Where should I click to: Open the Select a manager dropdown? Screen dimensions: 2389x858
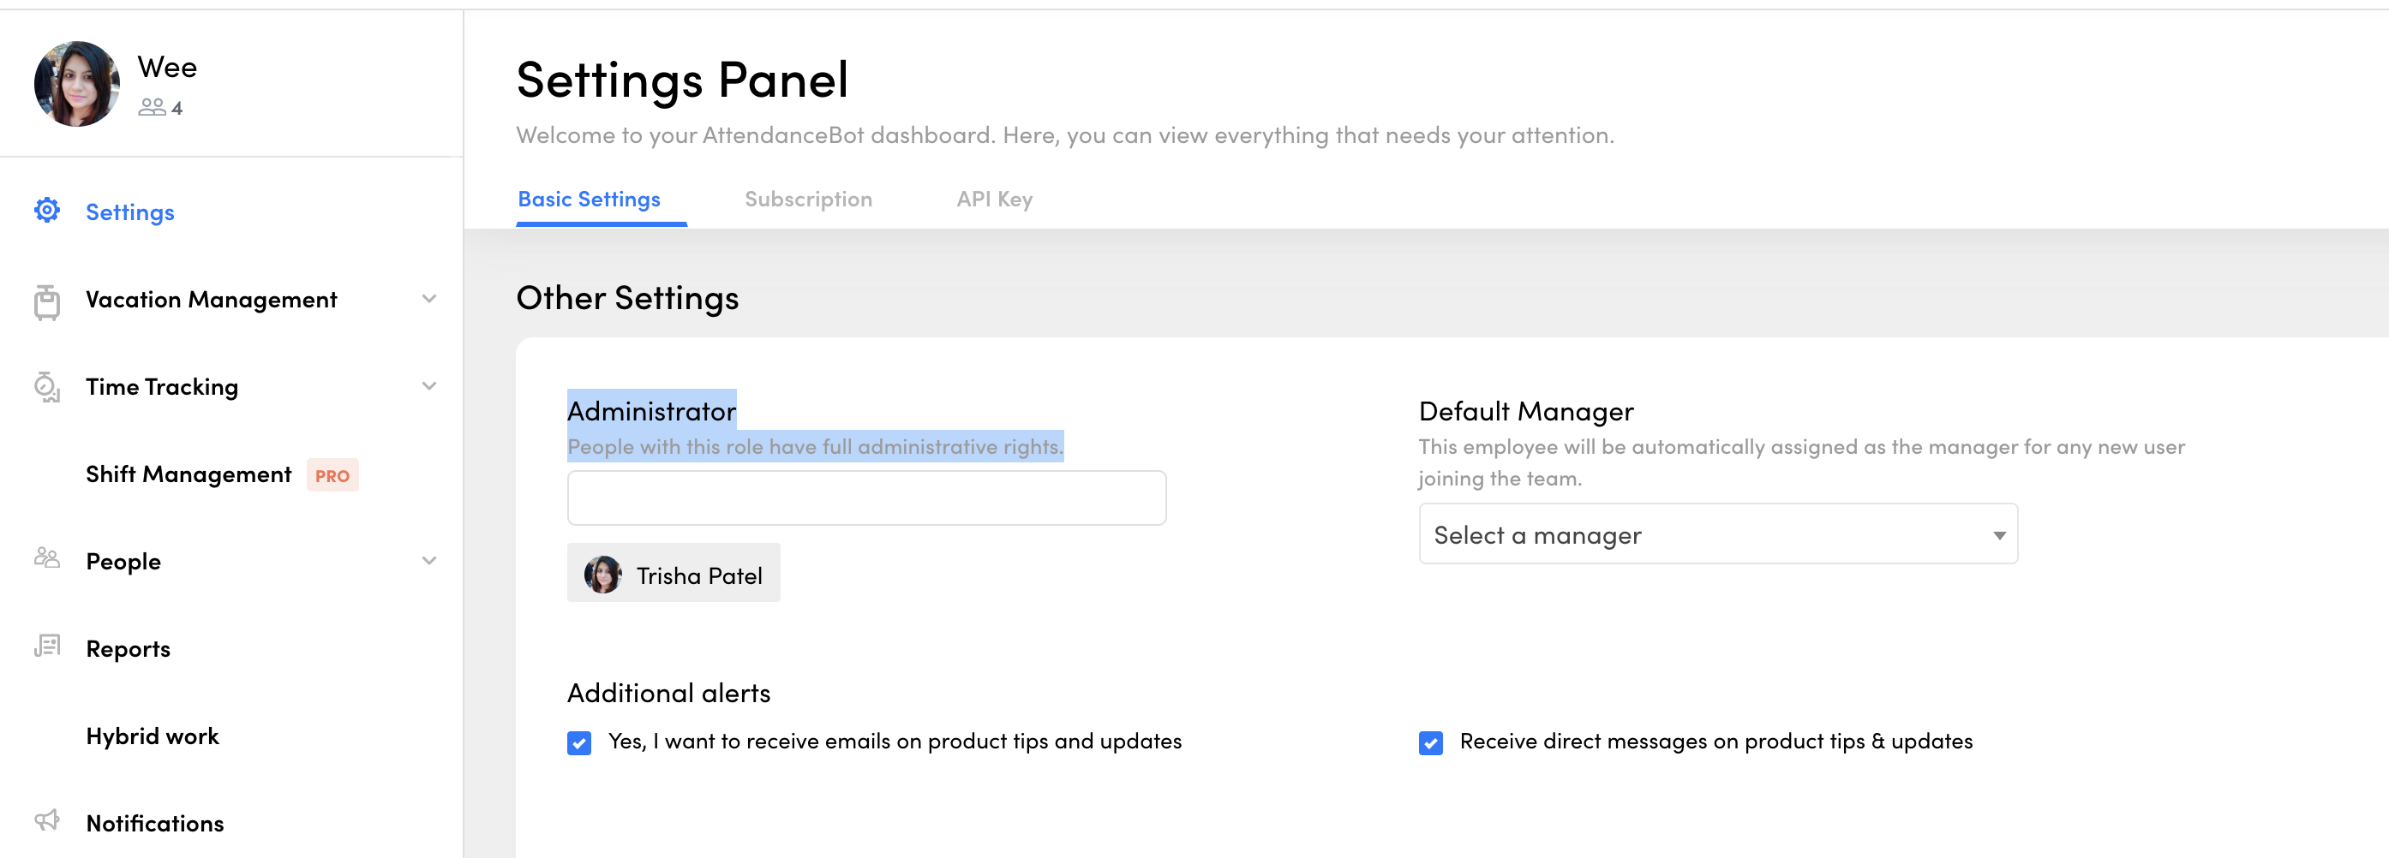[1717, 534]
